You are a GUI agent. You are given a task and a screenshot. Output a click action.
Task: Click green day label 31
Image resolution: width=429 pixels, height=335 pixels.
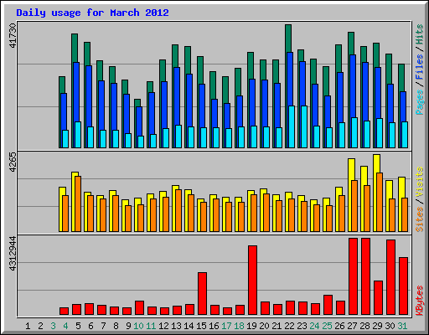(x=402, y=326)
